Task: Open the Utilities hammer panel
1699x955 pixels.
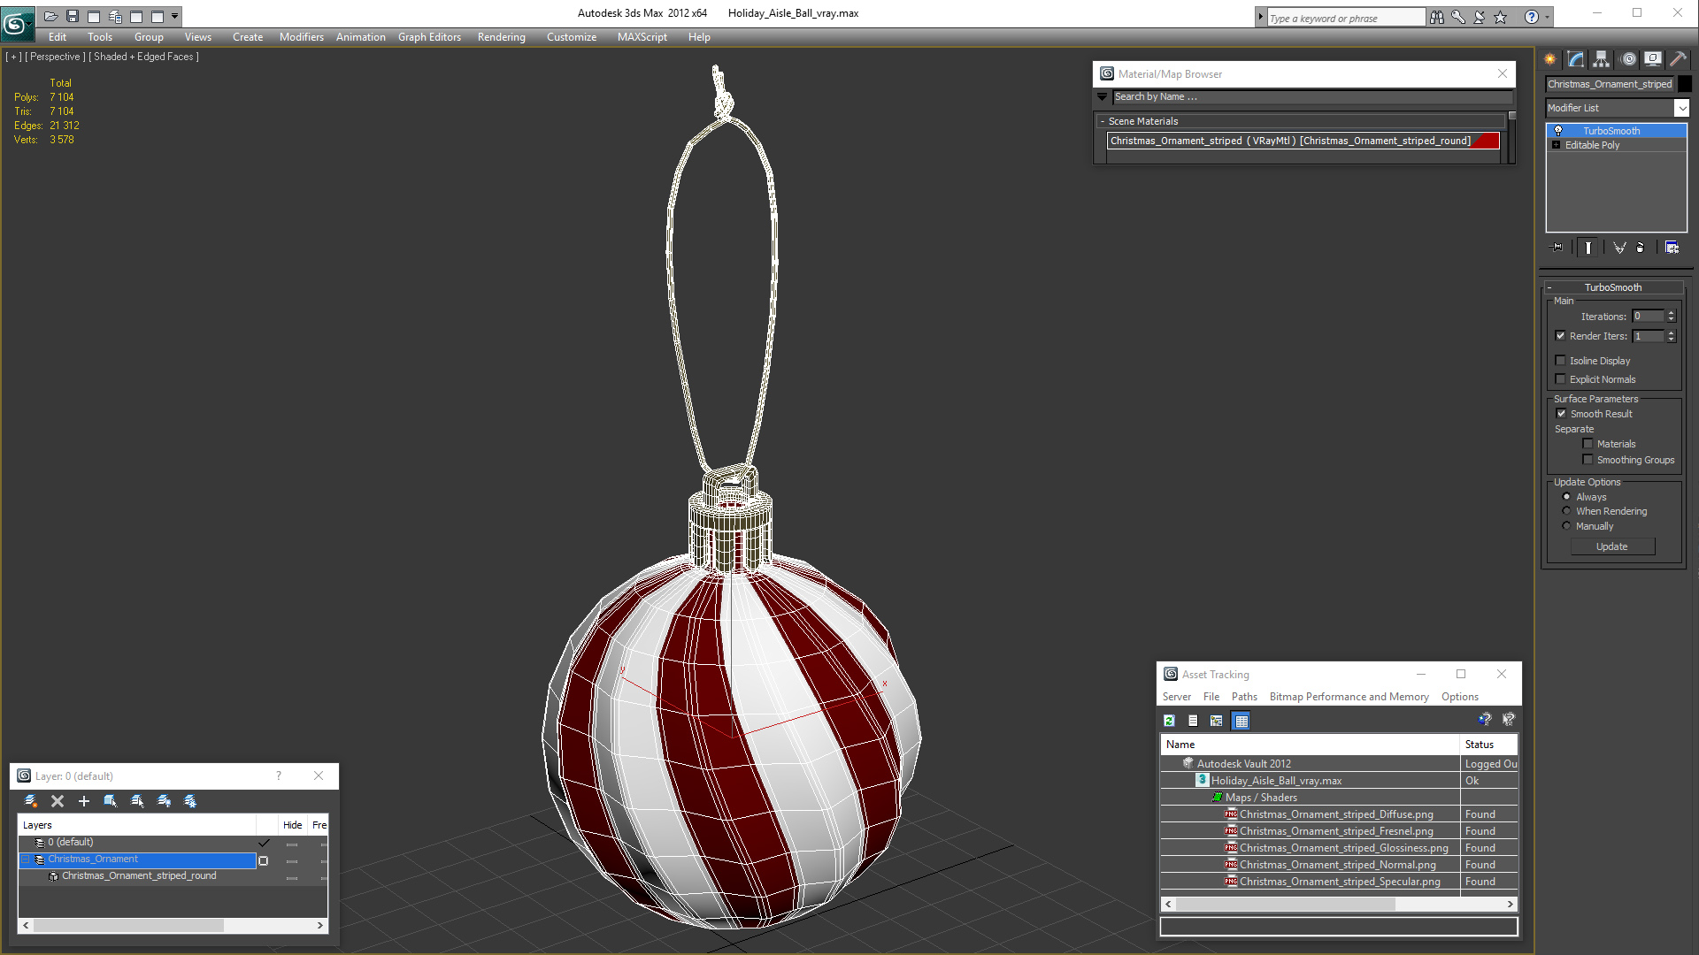Action: pyautogui.click(x=1678, y=59)
